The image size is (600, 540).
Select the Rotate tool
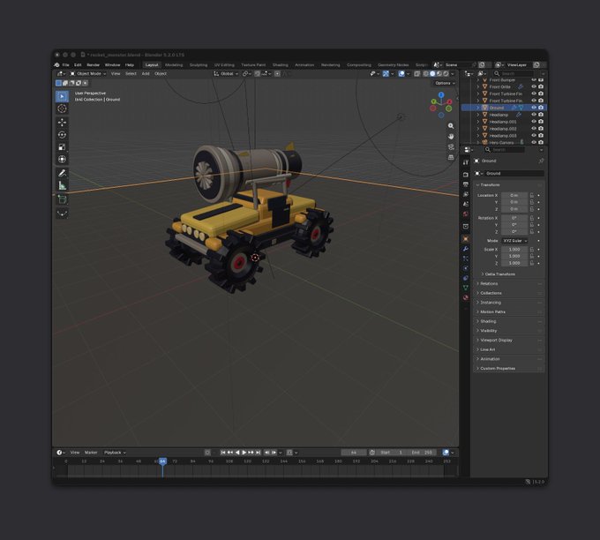(62, 135)
